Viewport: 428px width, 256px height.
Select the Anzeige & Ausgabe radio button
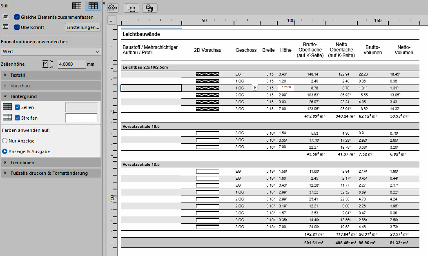pyautogui.click(x=4, y=151)
